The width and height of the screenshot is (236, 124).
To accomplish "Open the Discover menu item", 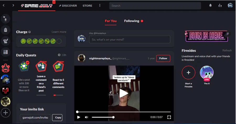I will pos(68,6).
